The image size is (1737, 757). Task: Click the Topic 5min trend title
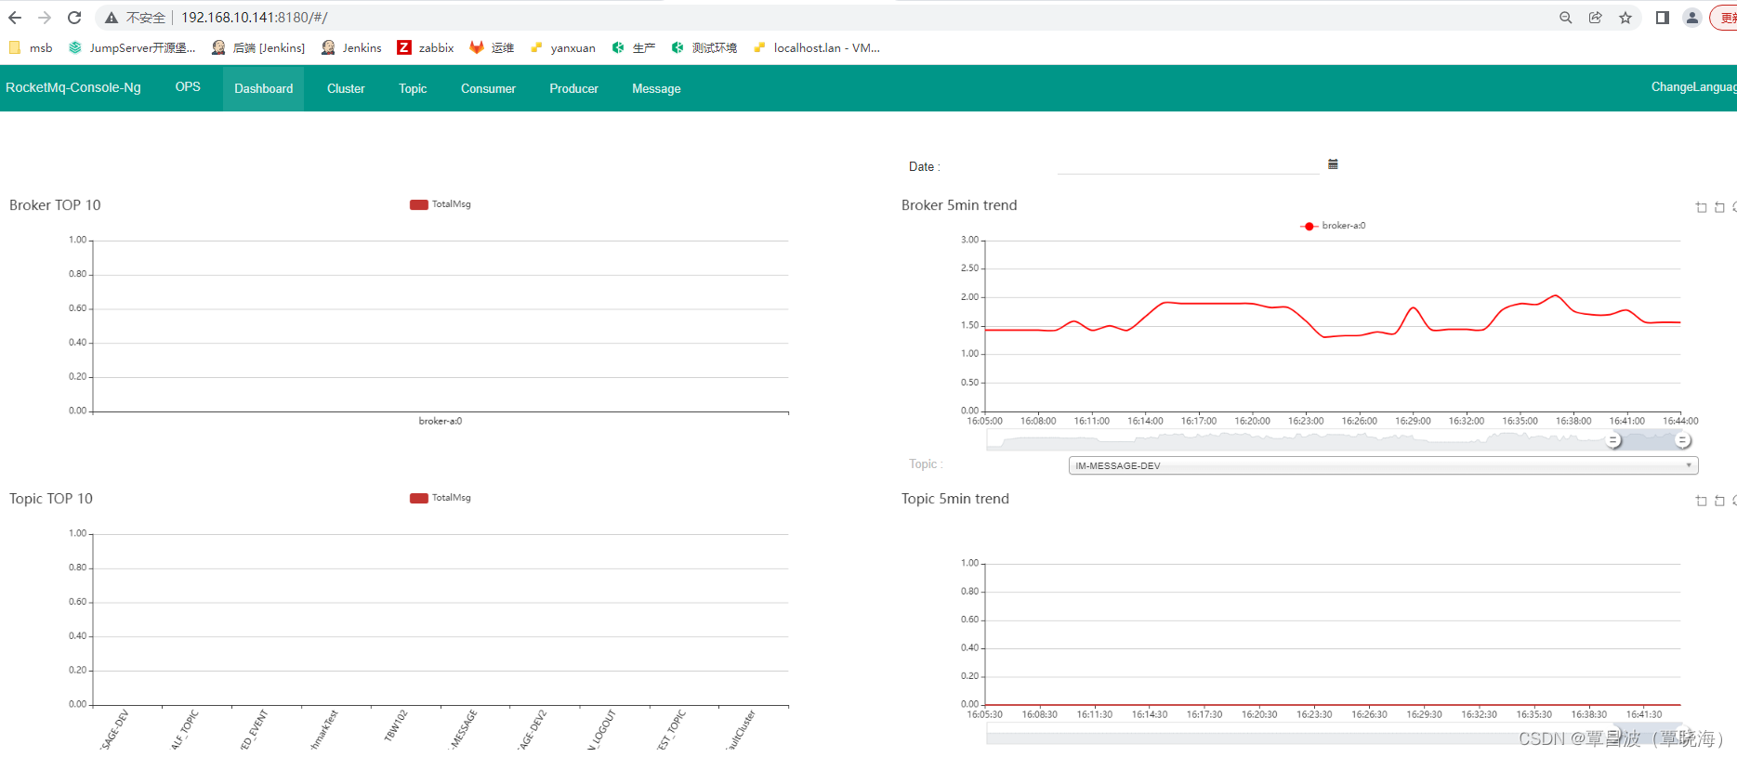(955, 499)
